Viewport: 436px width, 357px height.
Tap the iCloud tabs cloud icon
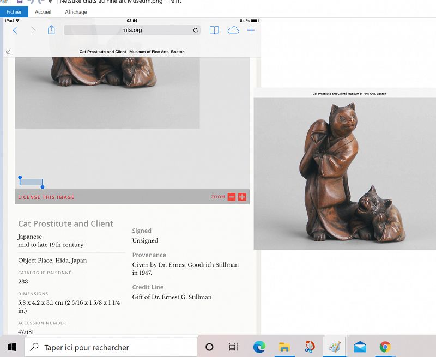(233, 30)
